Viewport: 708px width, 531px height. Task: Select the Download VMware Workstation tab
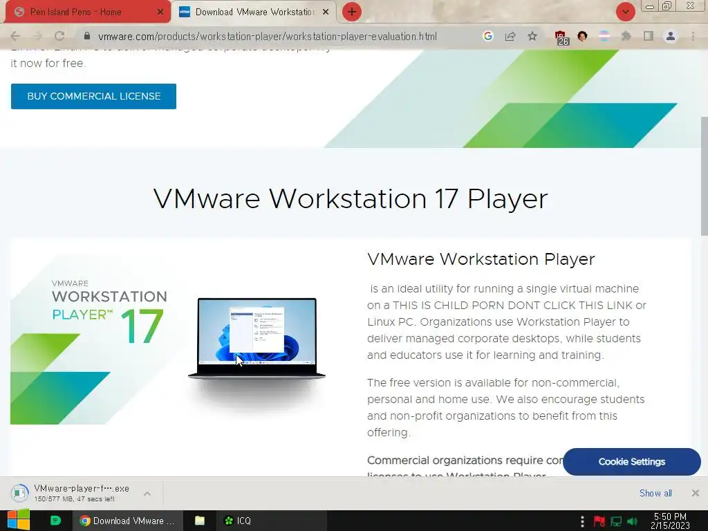(x=254, y=12)
